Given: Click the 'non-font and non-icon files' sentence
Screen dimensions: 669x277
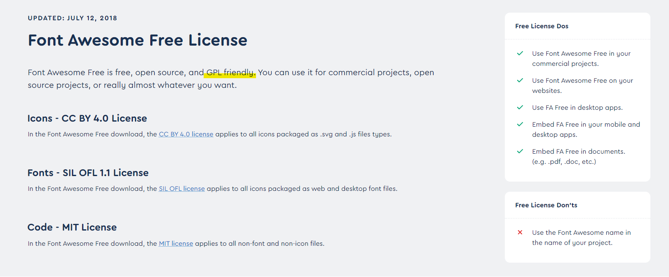Looking at the screenshot, I should click(x=176, y=244).
